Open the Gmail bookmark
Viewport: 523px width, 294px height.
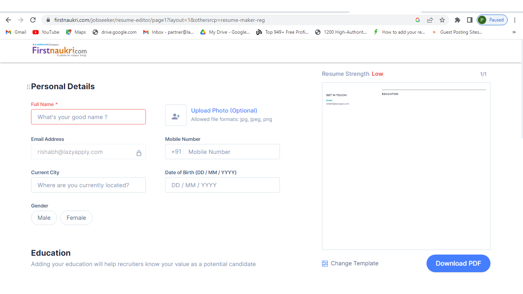pyautogui.click(x=16, y=32)
